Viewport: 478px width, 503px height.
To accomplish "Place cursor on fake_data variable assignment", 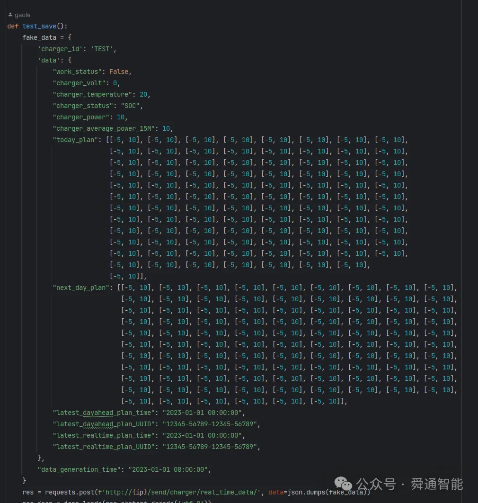I will click(39, 37).
